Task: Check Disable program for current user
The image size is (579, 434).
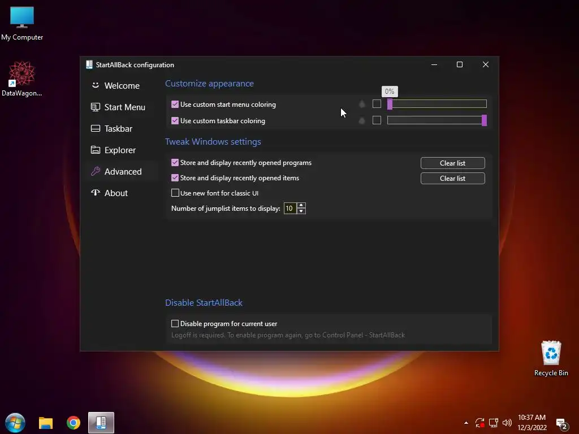Action: 175,324
